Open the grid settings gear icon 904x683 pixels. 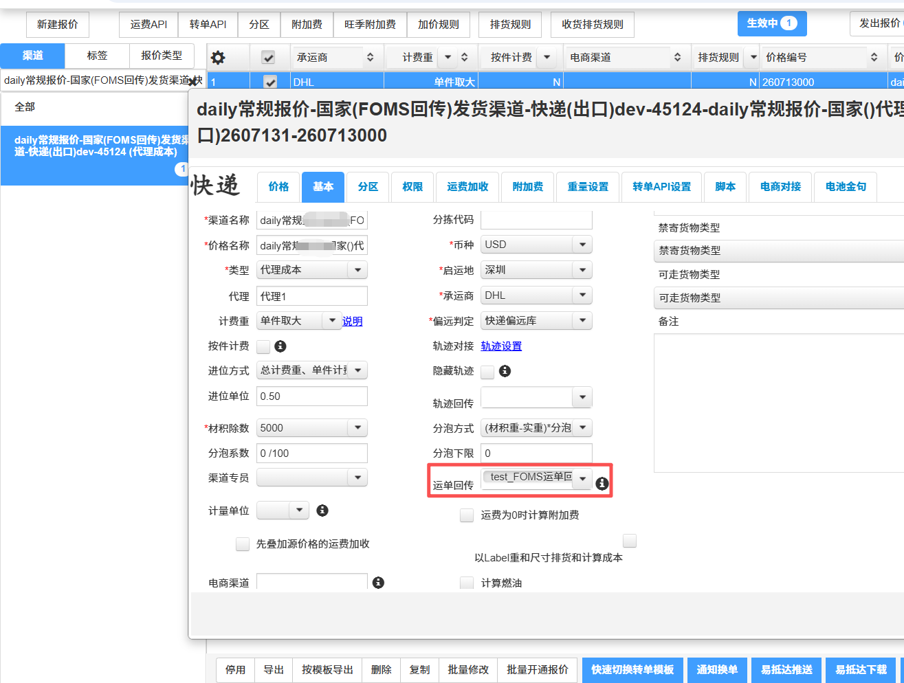click(x=218, y=58)
